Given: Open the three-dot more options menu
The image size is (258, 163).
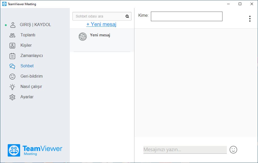Looking at the screenshot, I should pos(250,19).
